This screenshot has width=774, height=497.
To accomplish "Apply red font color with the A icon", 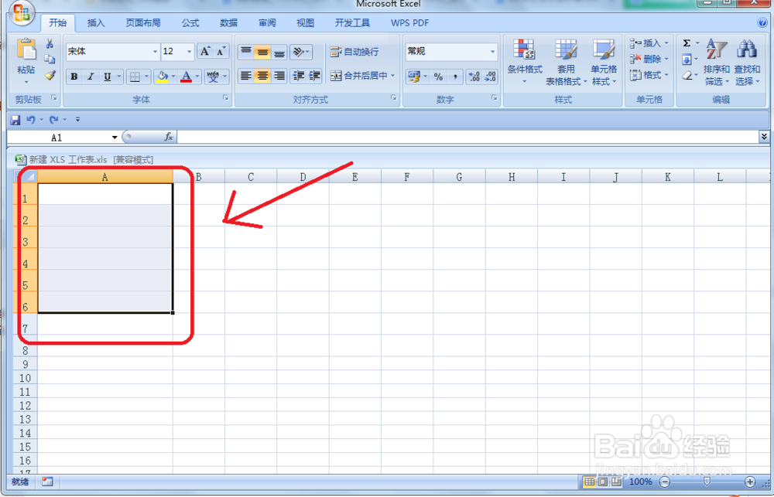I will [186, 77].
